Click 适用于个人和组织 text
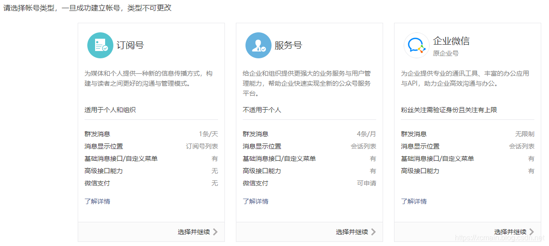The image size is (549, 246). point(110,110)
